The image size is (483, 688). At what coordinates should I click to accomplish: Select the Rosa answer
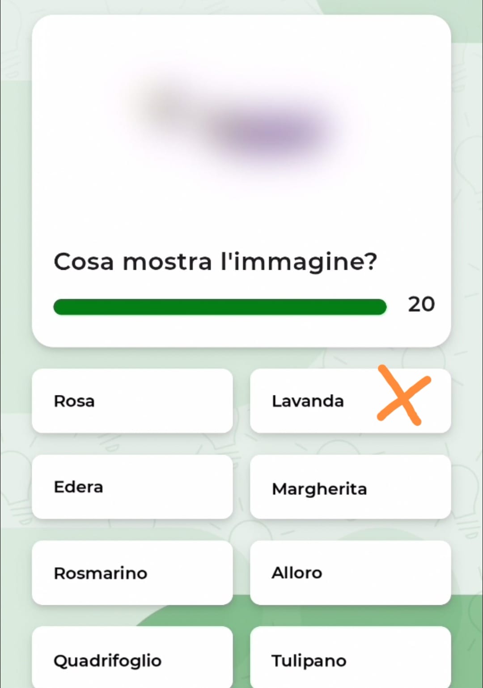[132, 401]
